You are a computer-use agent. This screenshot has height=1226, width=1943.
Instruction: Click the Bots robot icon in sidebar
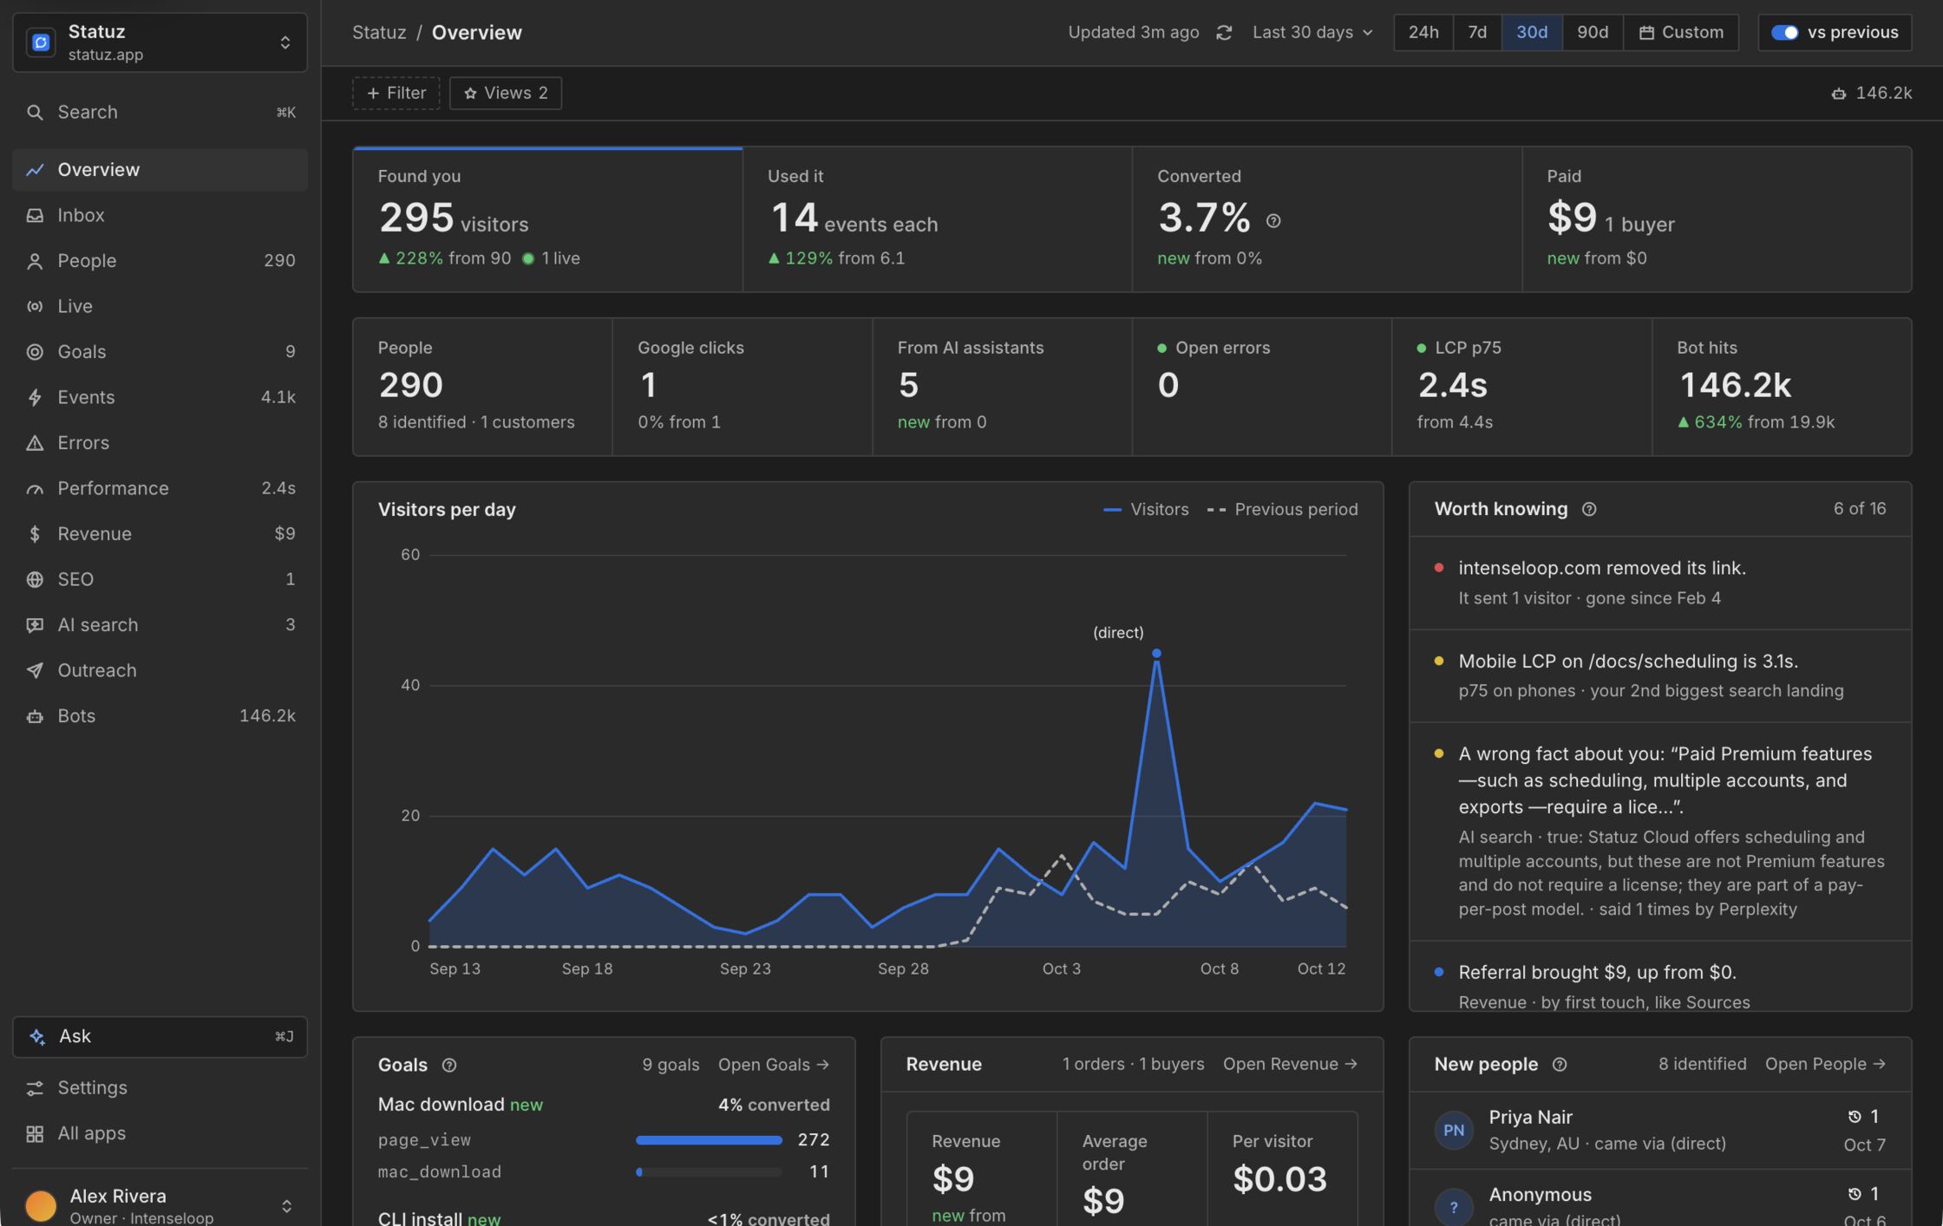click(35, 716)
